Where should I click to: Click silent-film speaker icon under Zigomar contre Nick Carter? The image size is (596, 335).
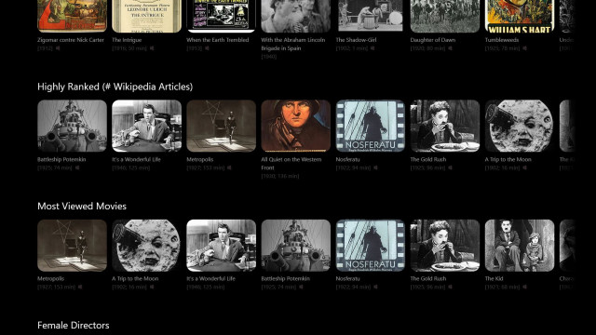(58, 48)
